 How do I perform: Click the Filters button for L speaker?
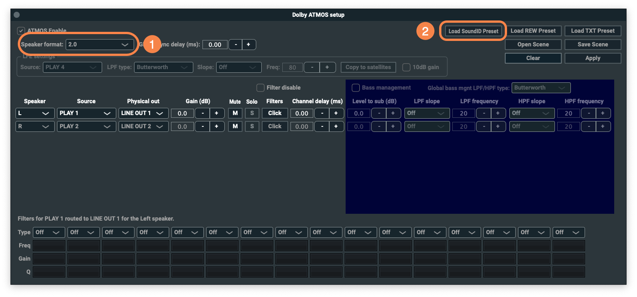tap(275, 113)
